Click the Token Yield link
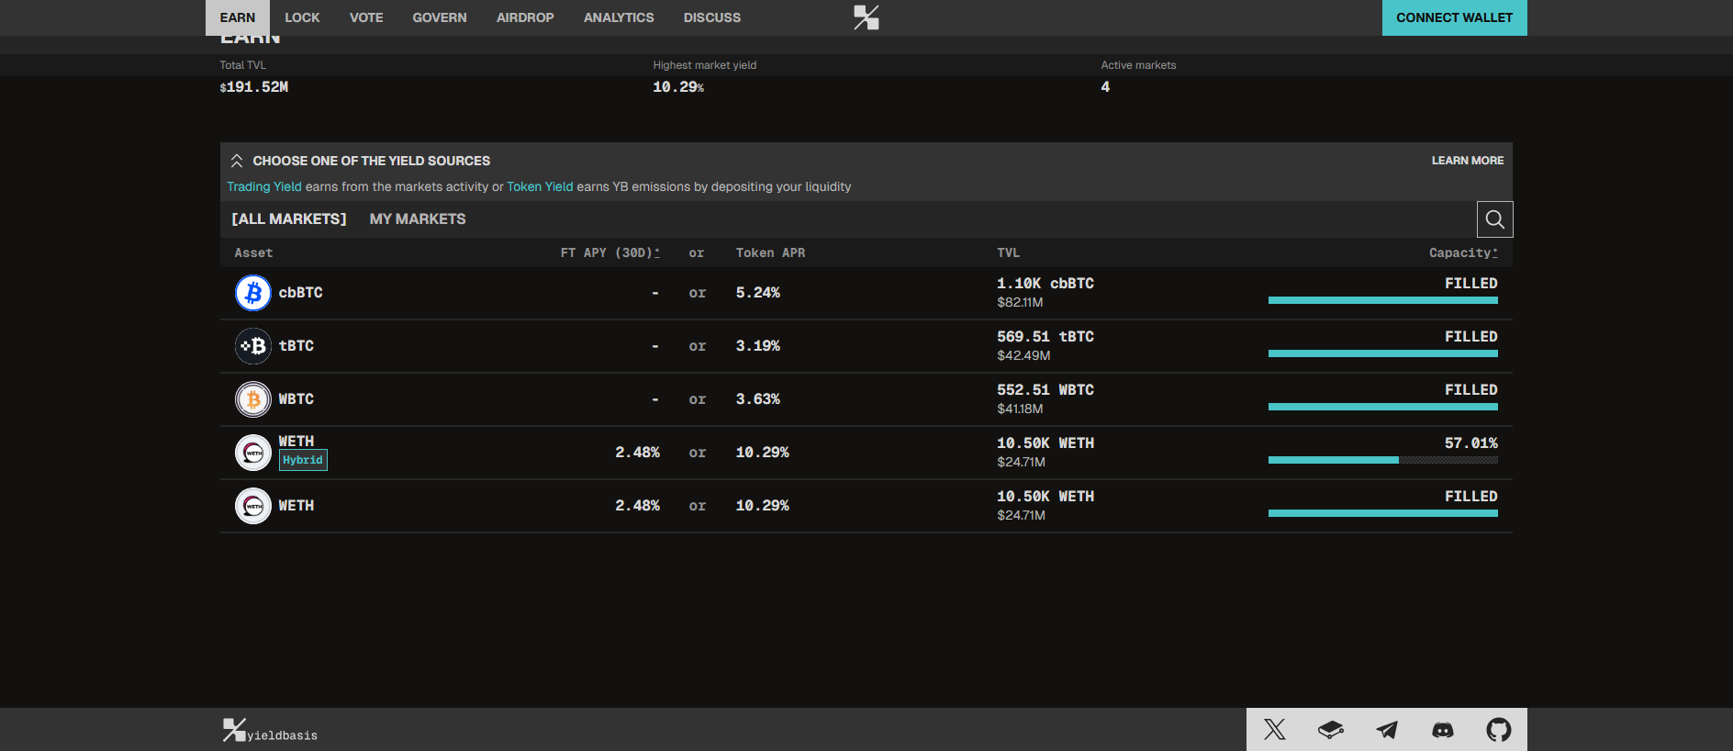 (x=540, y=186)
